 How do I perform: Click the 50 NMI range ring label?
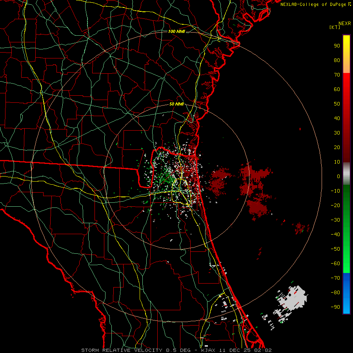click(x=176, y=104)
